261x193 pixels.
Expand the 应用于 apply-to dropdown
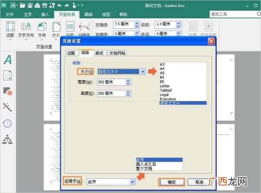pos(132,182)
